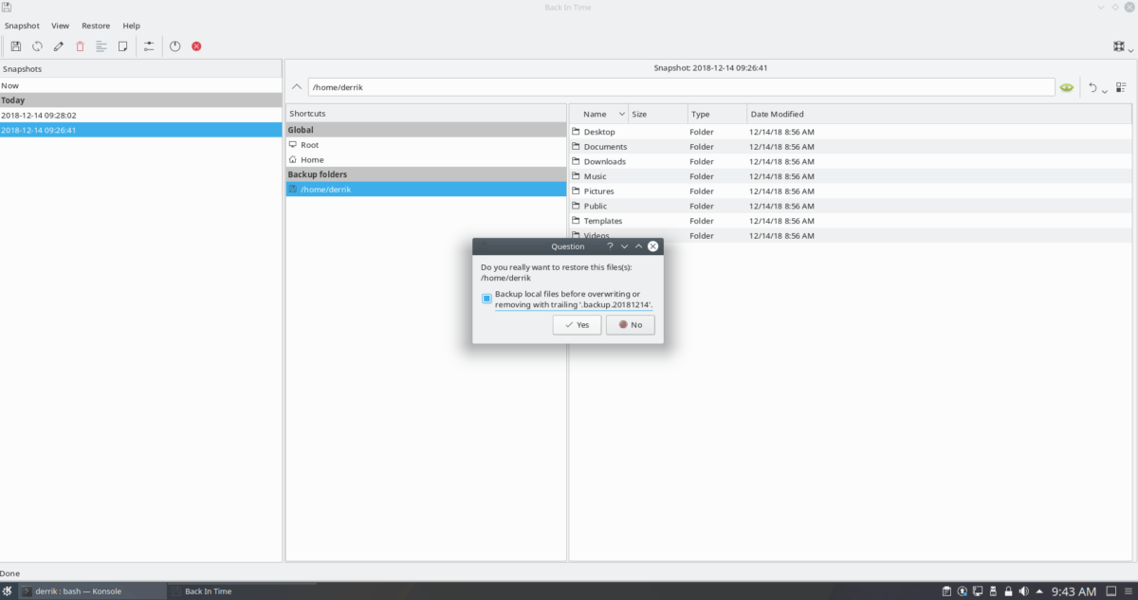
Task: Click the folder path field /home/derrik
Action: click(682, 87)
